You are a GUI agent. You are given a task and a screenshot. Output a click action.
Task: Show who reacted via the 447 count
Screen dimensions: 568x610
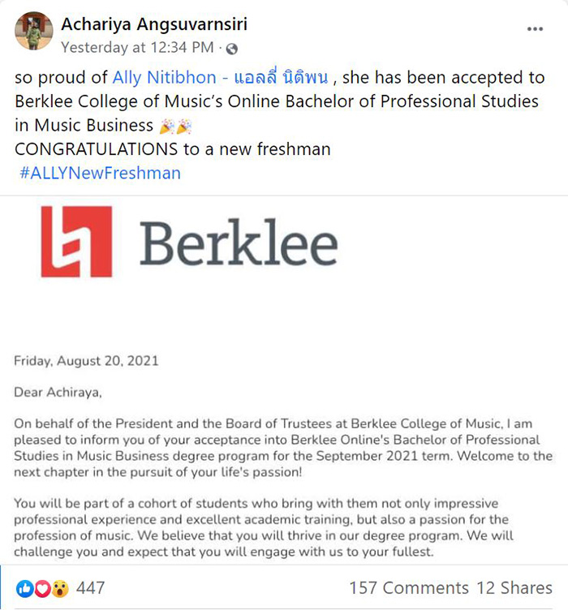coord(90,588)
